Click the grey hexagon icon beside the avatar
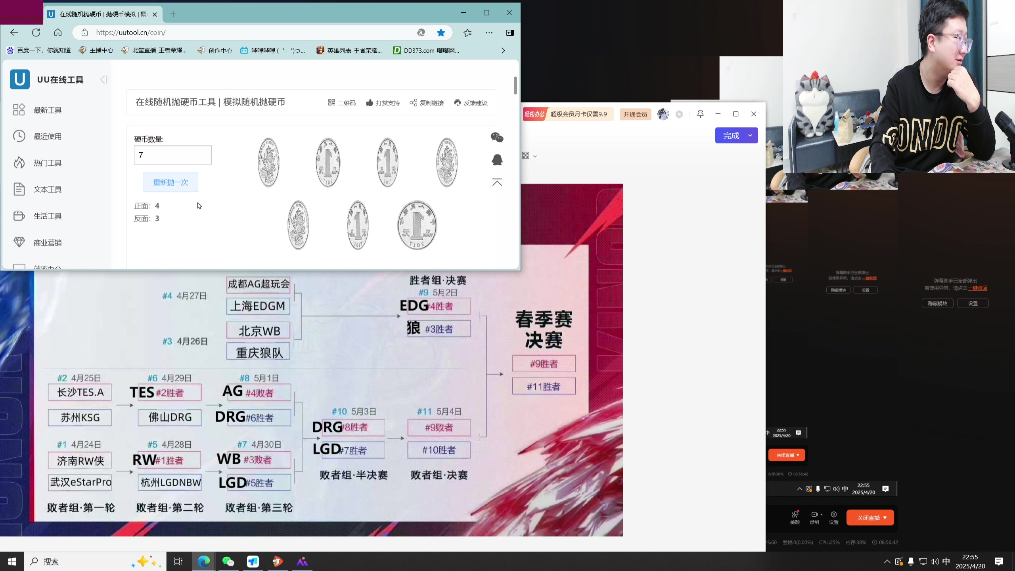This screenshot has height=571, width=1015. coord(679,114)
